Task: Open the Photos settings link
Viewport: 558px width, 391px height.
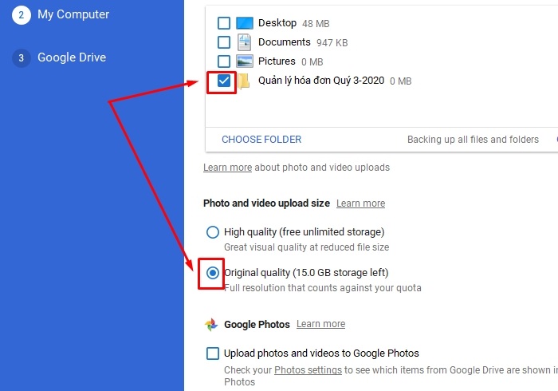Action: [308, 370]
